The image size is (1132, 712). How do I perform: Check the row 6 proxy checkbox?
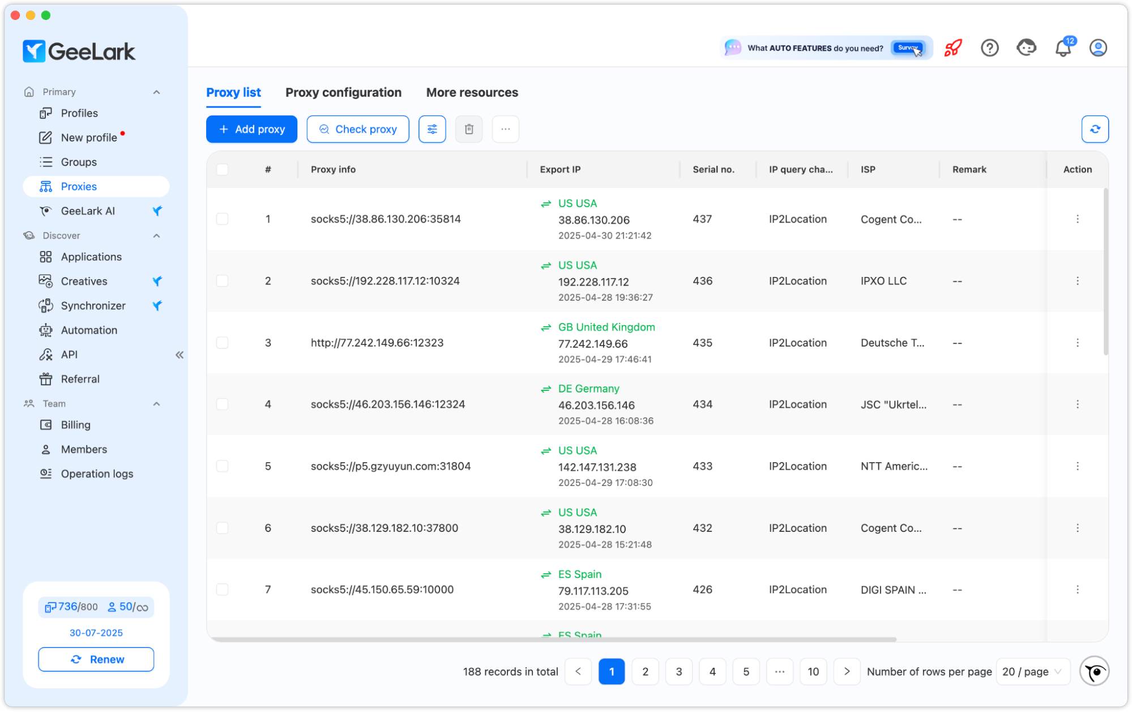pyautogui.click(x=223, y=528)
